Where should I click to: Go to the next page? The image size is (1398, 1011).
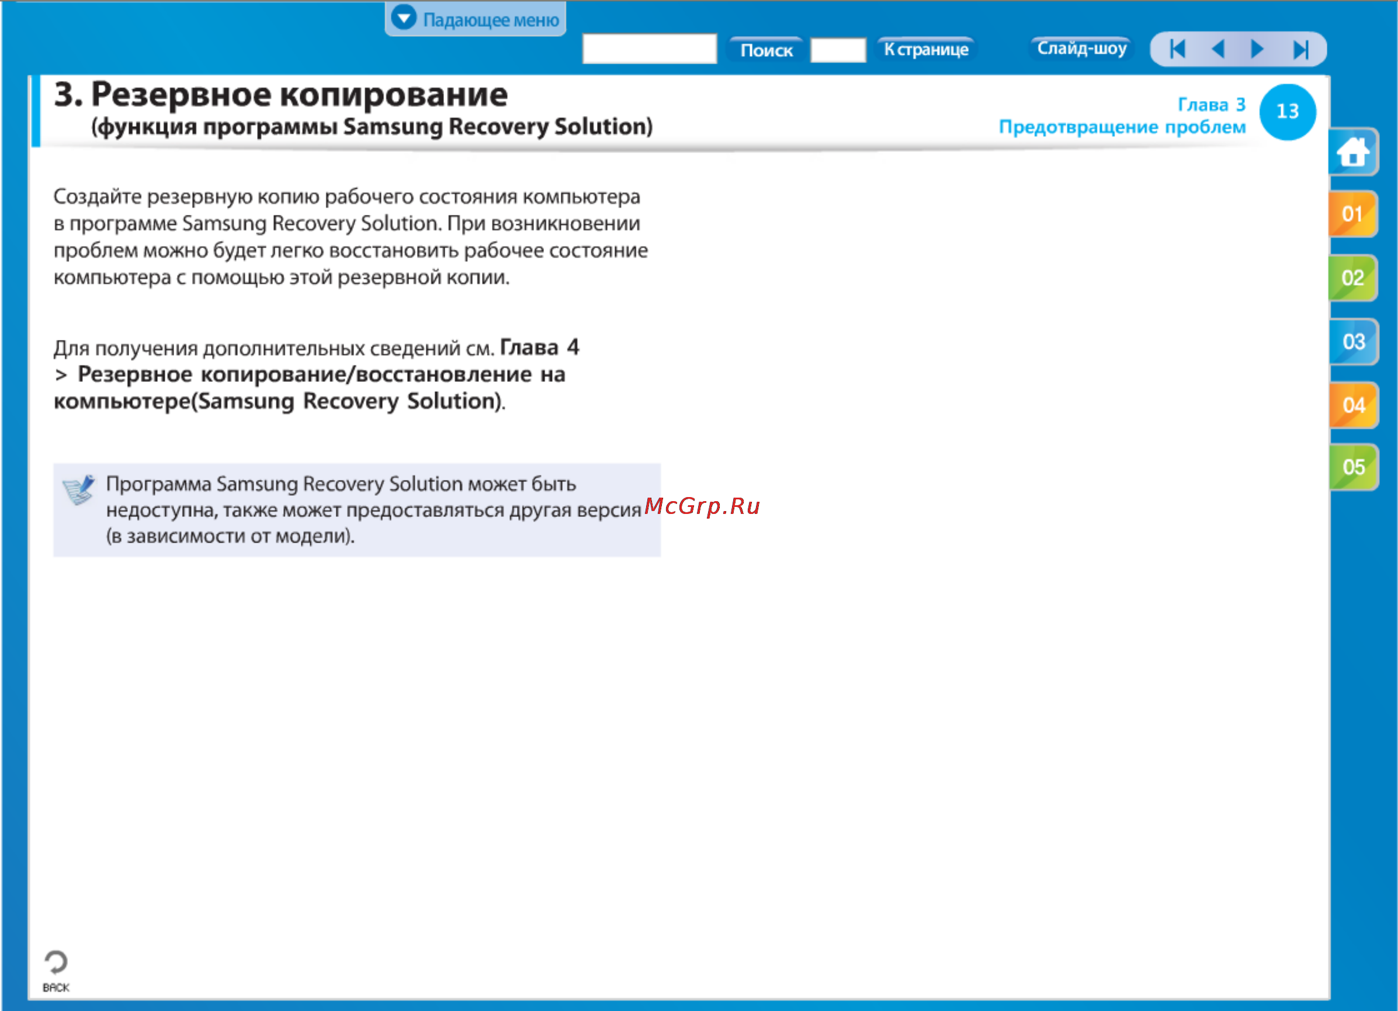click(x=1257, y=48)
